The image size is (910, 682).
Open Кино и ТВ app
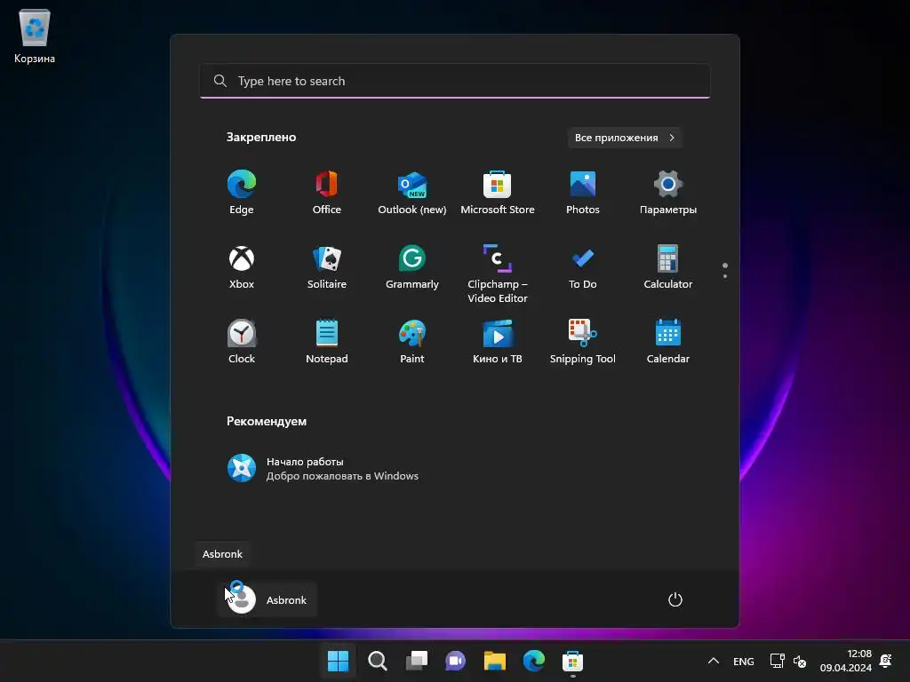pos(498,342)
